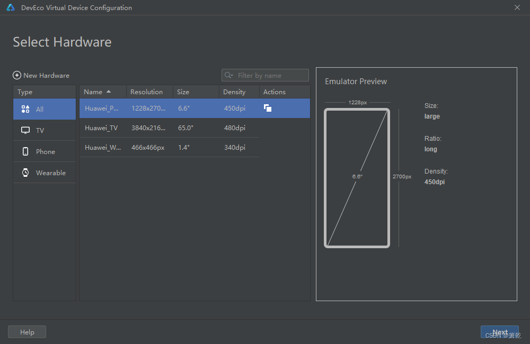Click the clone device icon for Huawei_P row

pos(267,108)
